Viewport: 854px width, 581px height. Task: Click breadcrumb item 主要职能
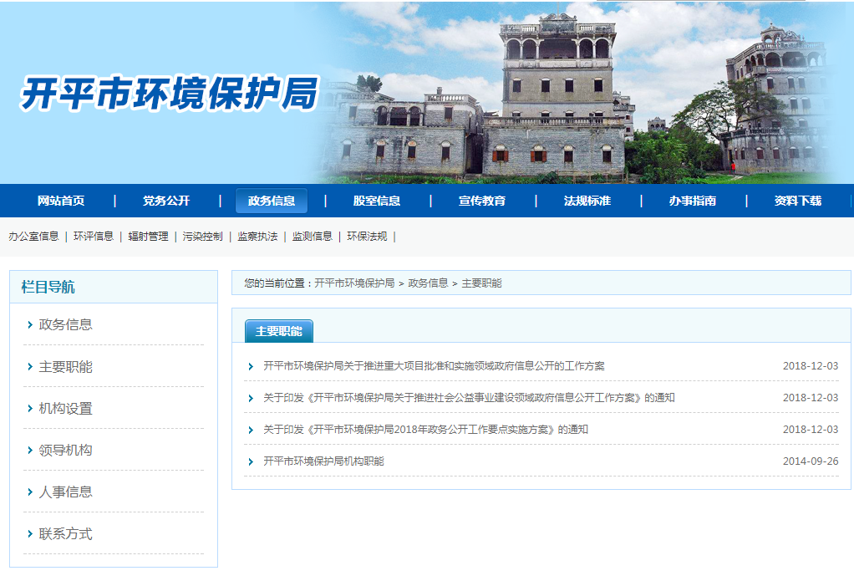(x=481, y=283)
